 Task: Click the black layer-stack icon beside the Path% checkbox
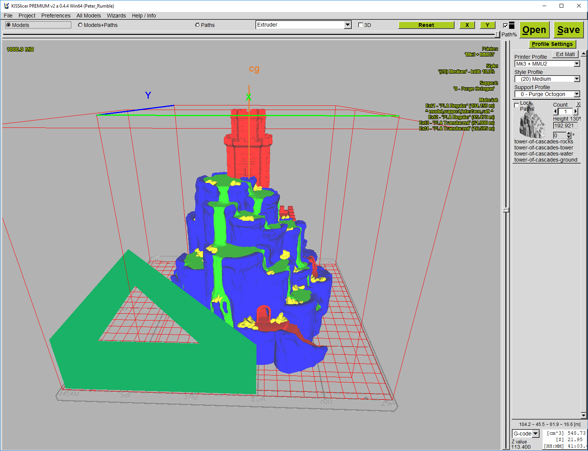[512, 25]
